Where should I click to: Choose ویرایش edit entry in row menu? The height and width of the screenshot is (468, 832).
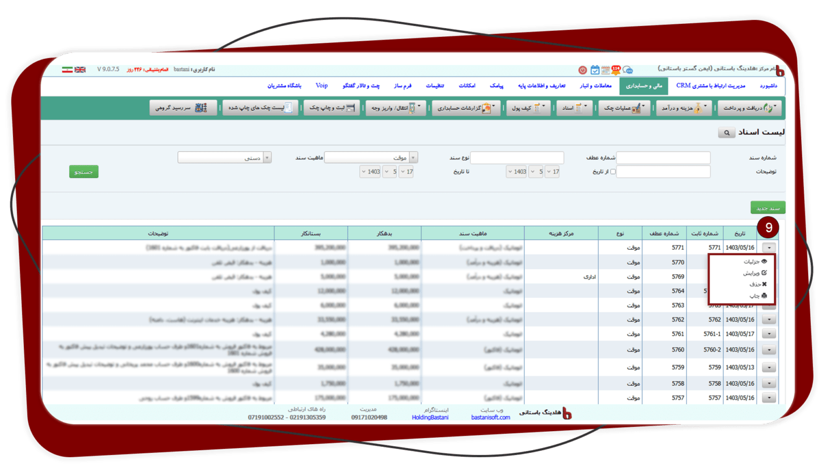pyautogui.click(x=755, y=273)
